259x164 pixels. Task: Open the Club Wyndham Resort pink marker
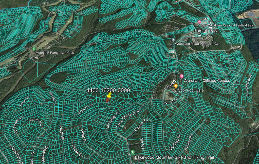(199, 22)
